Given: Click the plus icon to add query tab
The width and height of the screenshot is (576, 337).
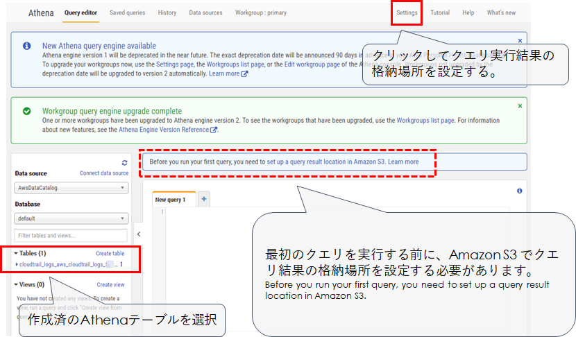Looking at the screenshot, I should [204, 199].
